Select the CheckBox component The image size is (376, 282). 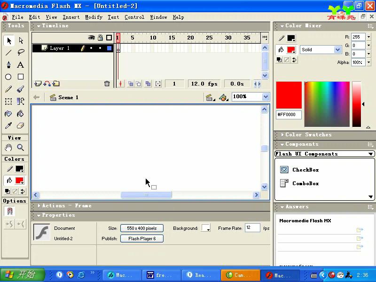(x=299, y=170)
